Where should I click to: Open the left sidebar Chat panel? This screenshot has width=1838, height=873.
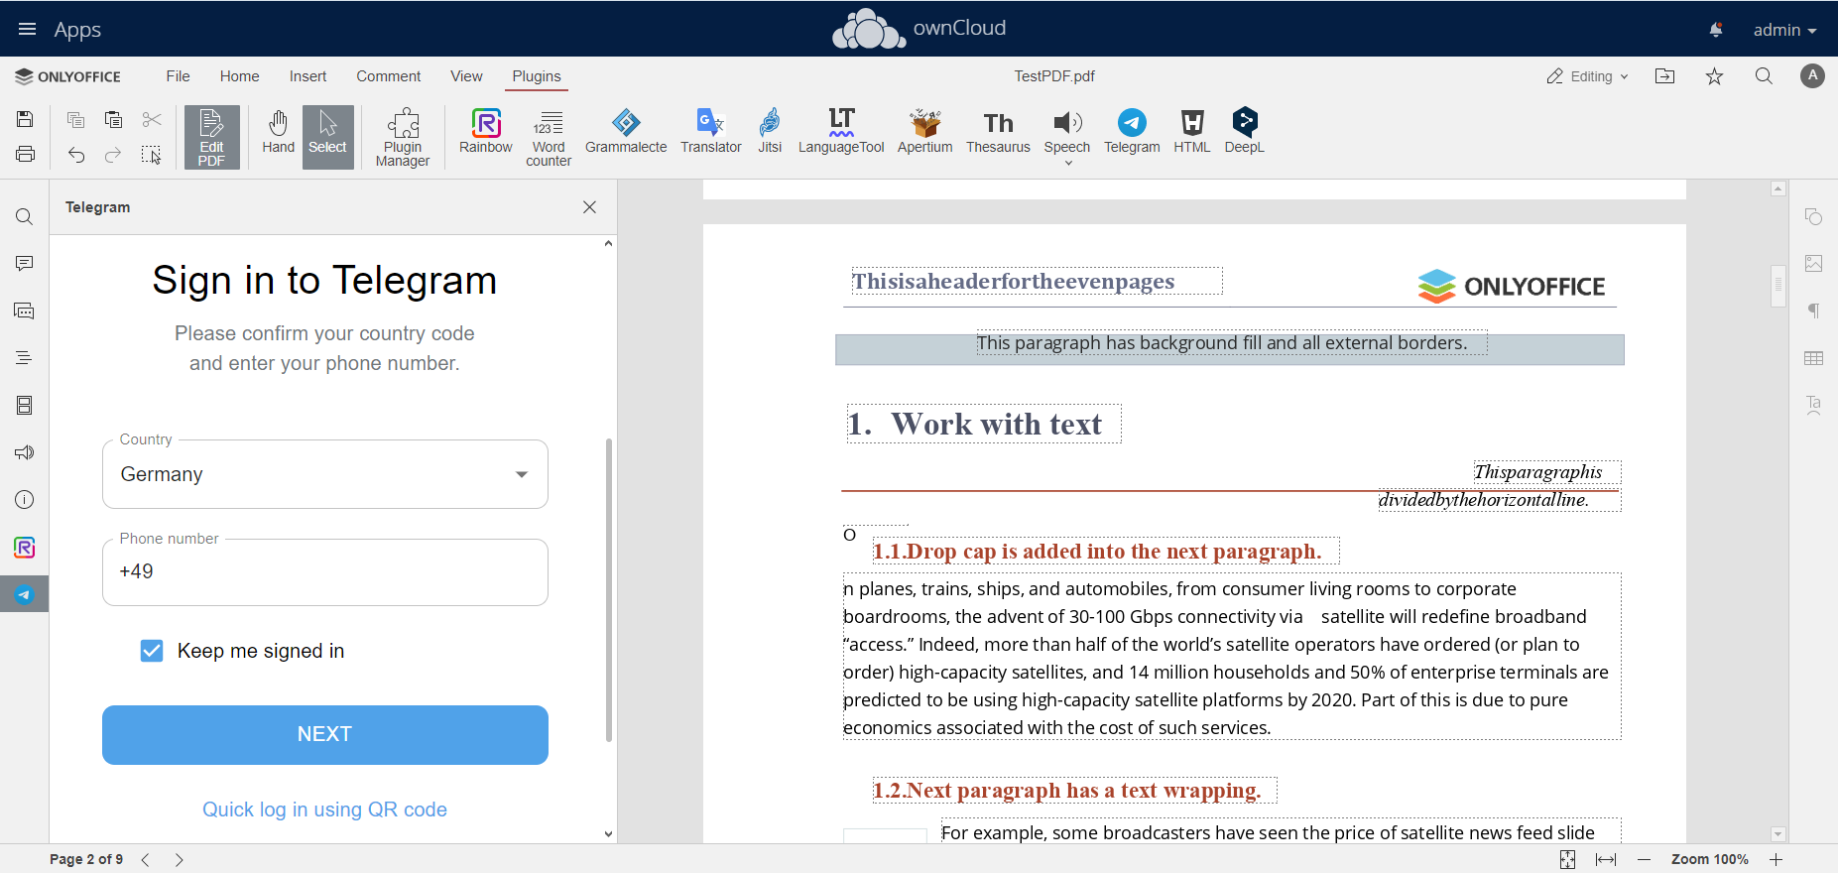tap(25, 312)
